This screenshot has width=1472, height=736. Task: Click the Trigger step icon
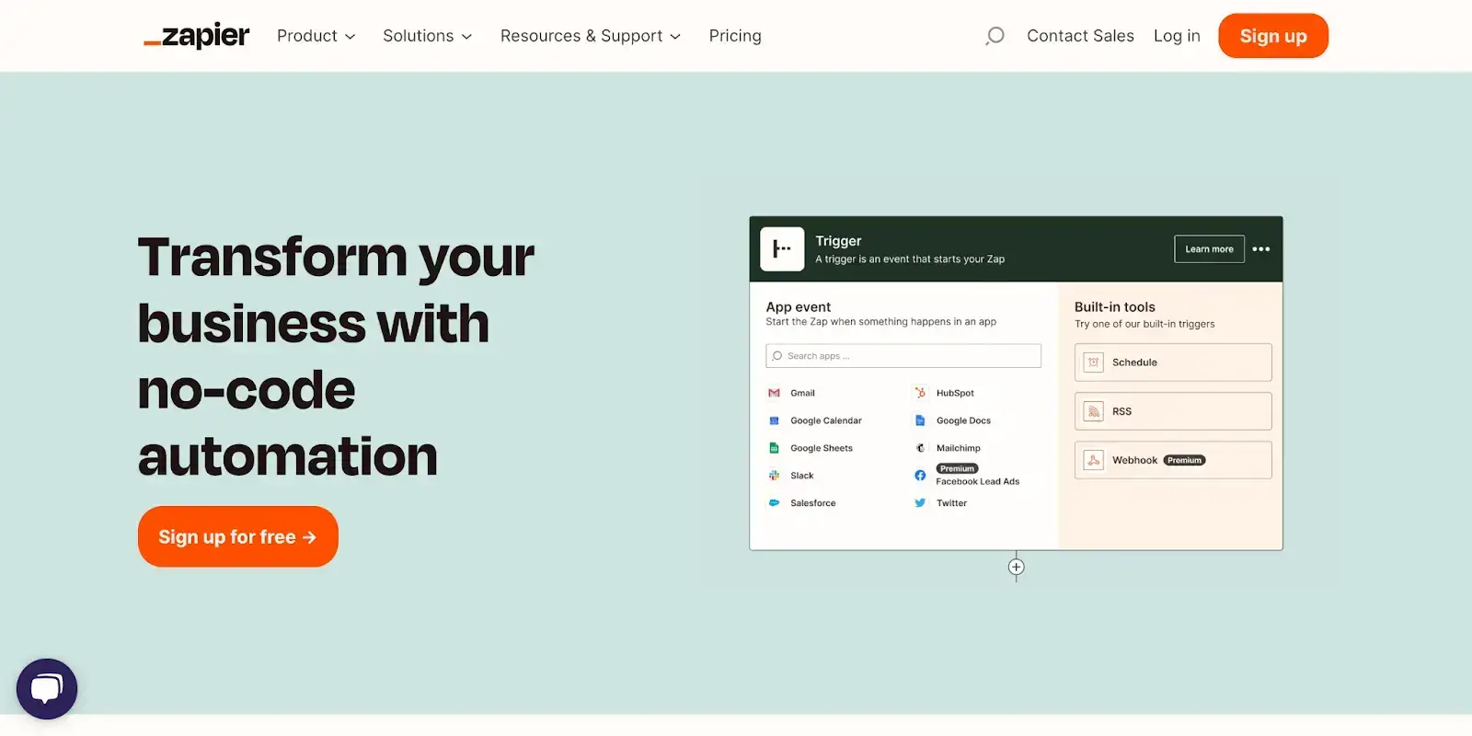click(782, 249)
